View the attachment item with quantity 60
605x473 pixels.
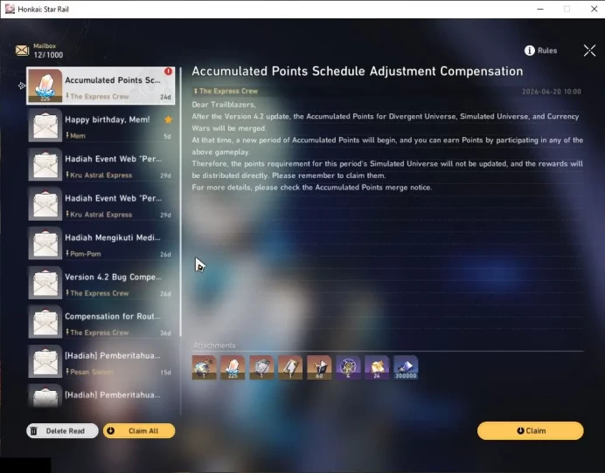tap(319, 367)
